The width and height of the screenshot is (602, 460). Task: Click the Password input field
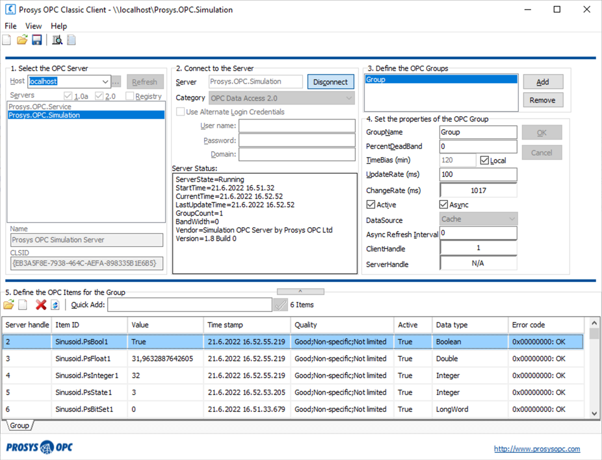(x=297, y=140)
